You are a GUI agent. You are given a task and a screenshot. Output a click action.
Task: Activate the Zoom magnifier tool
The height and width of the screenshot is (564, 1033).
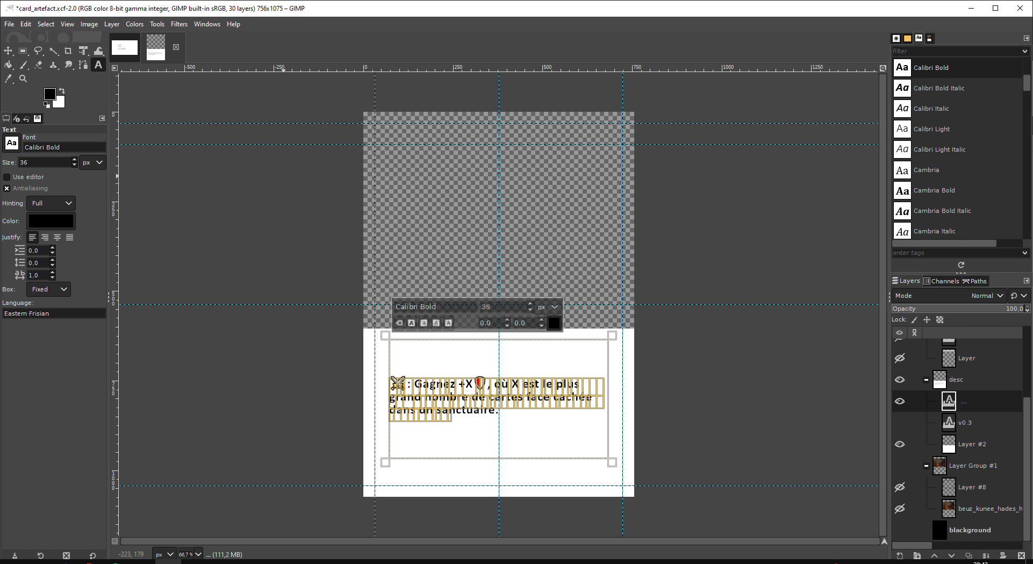pos(23,78)
